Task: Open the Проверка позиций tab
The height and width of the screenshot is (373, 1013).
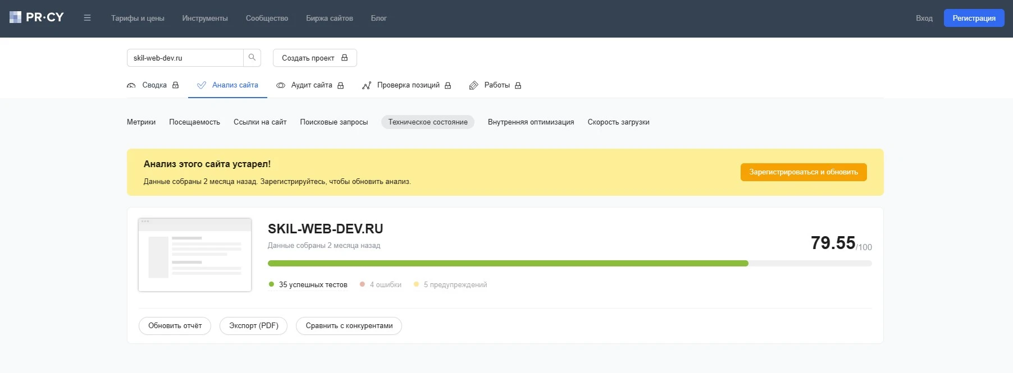Action: pos(407,85)
